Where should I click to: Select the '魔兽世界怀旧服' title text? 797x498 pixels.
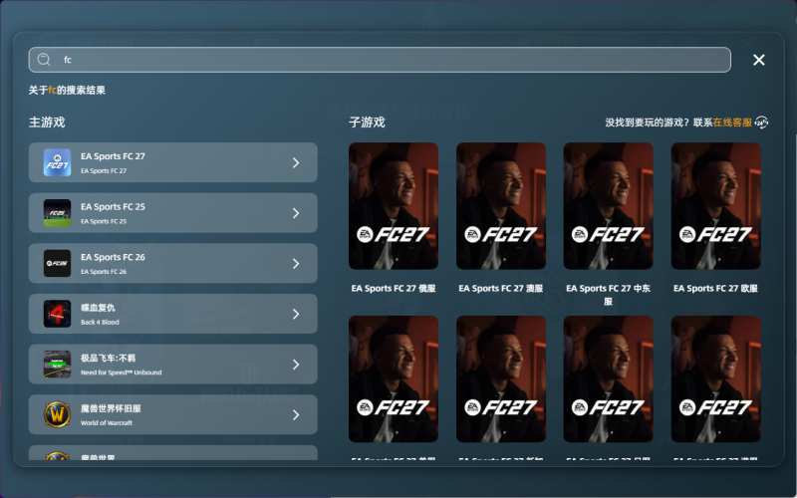point(111,408)
